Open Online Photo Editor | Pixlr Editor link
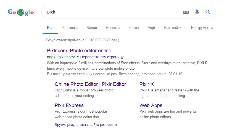Image resolution: width=232 pixels, height=133 pixels. click(90, 84)
